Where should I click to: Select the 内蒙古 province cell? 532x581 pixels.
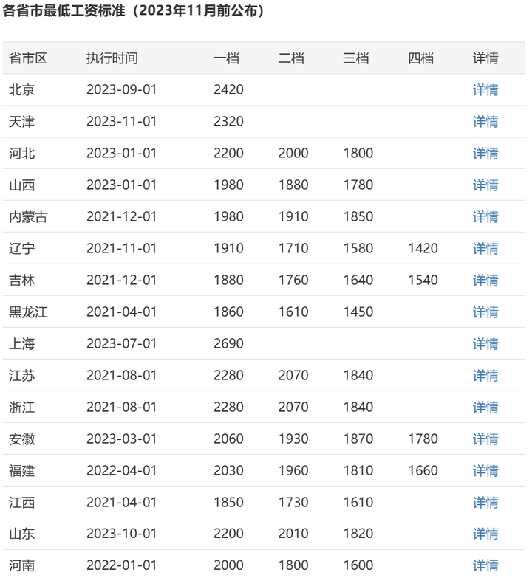coord(28,217)
